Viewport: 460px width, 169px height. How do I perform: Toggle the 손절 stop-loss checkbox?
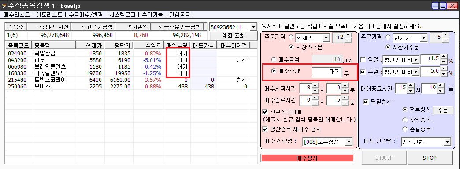click(x=363, y=72)
